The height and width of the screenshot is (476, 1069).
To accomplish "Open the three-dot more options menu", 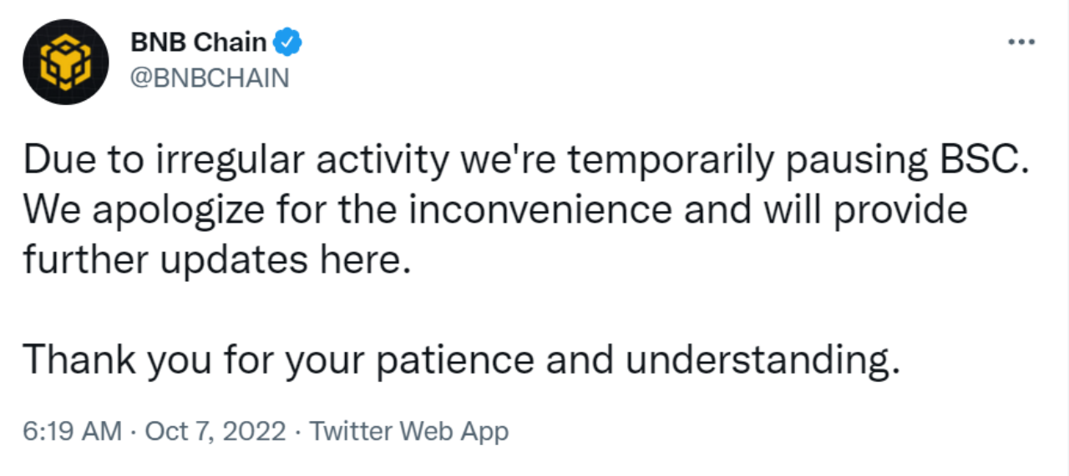I will click(x=1021, y=43).
